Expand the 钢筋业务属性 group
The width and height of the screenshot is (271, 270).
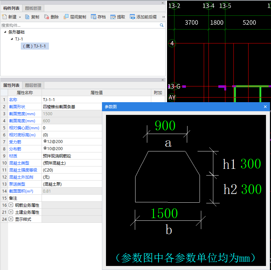11,205
